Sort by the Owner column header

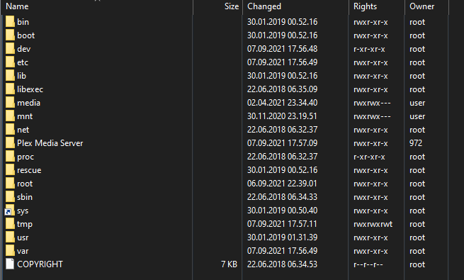pyautogui.click(x=426, y=6)
